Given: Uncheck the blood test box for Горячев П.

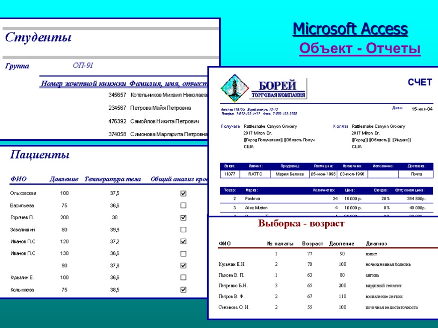Looking at the screenshot, I should pyautogui.click(x=183, y=217).
